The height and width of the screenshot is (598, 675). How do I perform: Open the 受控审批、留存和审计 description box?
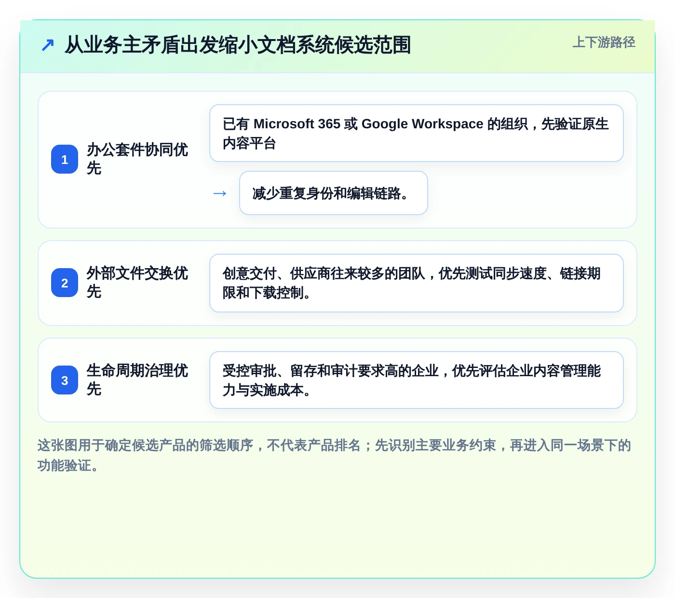click(417, 380)
